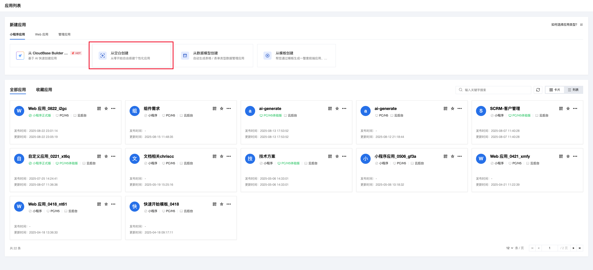Show QR code for Web 应用_0822_i2gc
Viewport: 593px width, 270px height.
coord(99,108)
